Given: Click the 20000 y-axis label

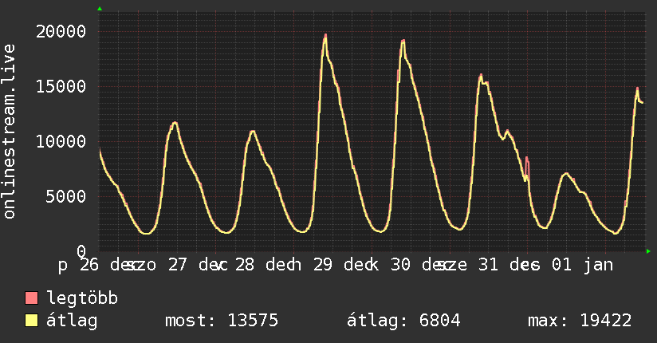Looking at the screenshot, I should click(61, 31).
